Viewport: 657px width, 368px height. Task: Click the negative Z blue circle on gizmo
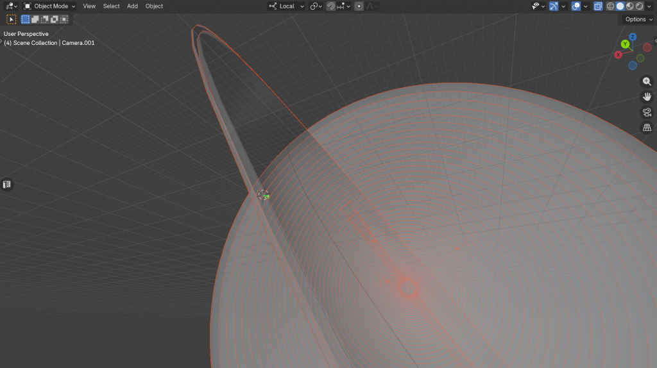click(633, 65)
